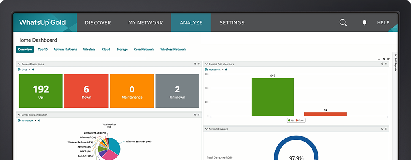
Task: Collapse the Current Device States panel
Action: coord(18,64)
